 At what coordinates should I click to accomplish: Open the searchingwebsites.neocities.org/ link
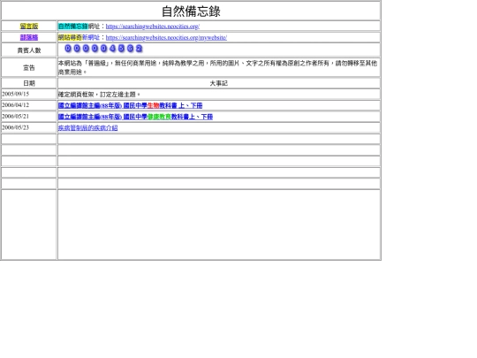click(153, 27)
